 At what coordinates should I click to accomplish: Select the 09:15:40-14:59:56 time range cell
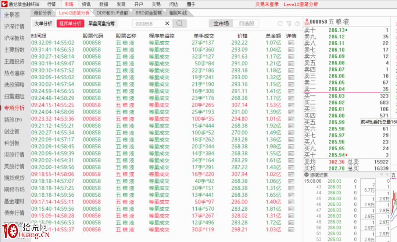tap(53, 209)
